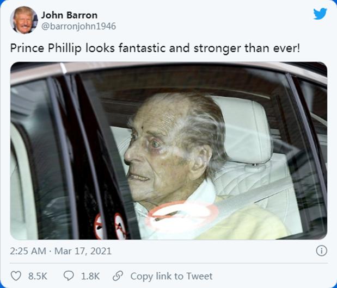
Task: Click the 1.8K replies count
Action: click(x=90, y=276)
